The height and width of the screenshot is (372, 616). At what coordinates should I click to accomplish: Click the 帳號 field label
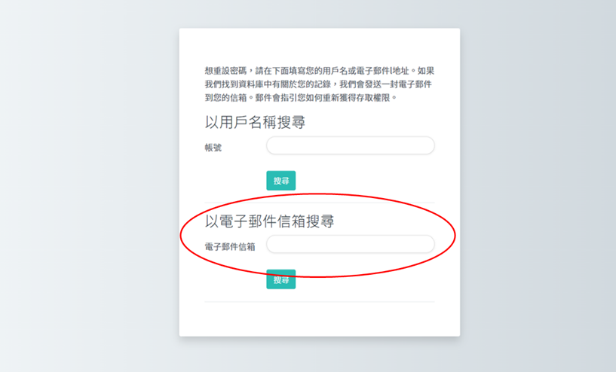(x=213, y=148)
